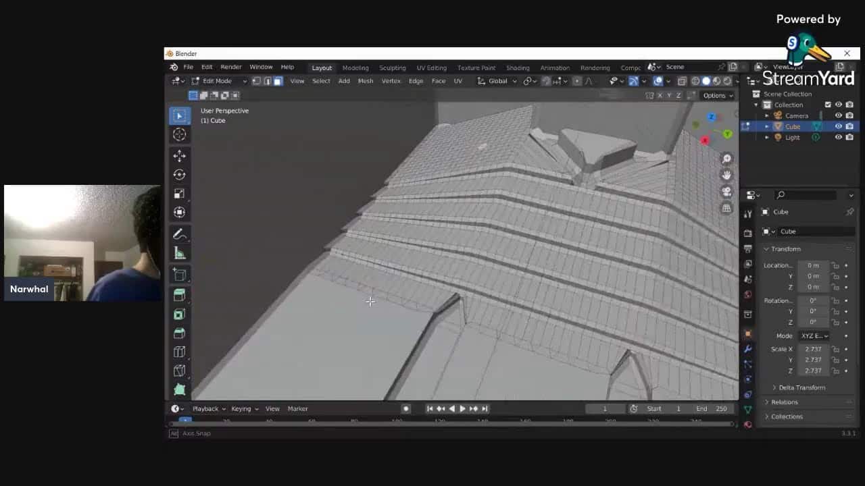The width and height of the screenshot is (865, 486).
Task: Click the zoom magnifier viewport gizmo
Action: tap(726, 159)
